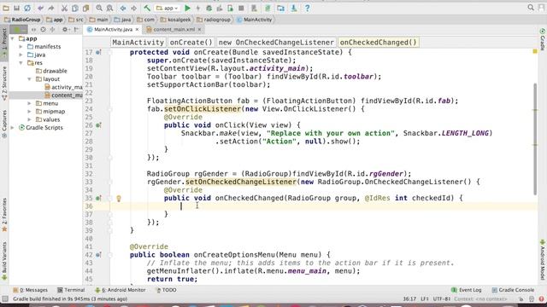Click the UTF-8 encoding selector in status bar
Viewport: 547px width, 307px height.
tap(442, 298)
